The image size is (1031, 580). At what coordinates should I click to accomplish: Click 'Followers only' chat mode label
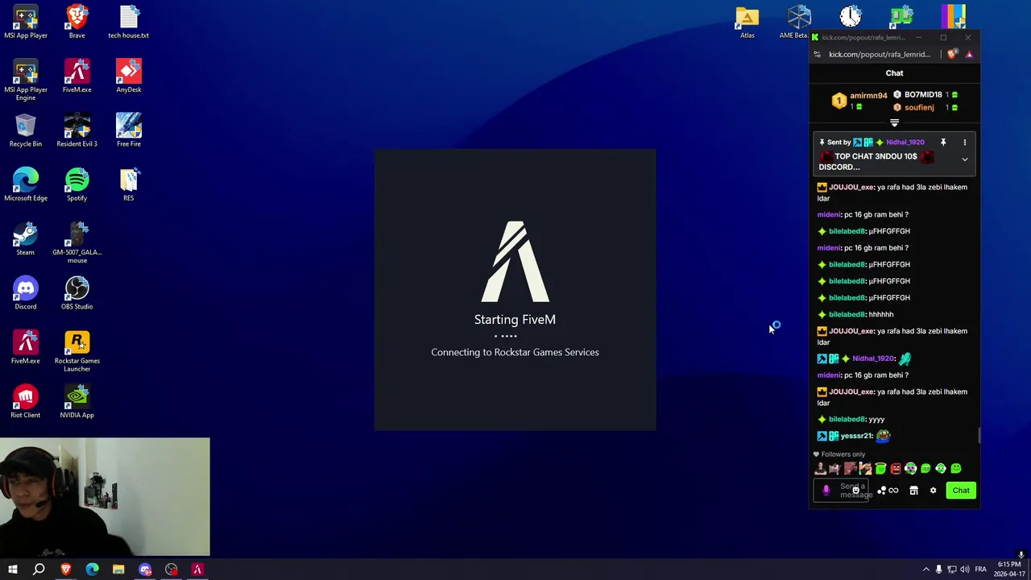tap(843, 454)
